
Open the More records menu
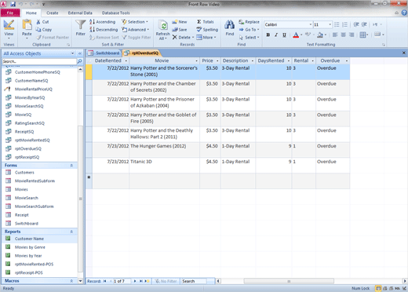(206, 38)
